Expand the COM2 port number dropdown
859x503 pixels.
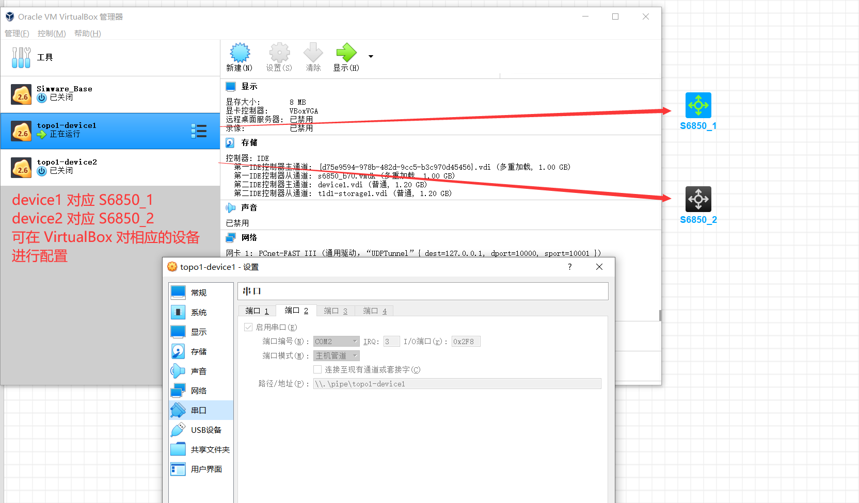336,342
